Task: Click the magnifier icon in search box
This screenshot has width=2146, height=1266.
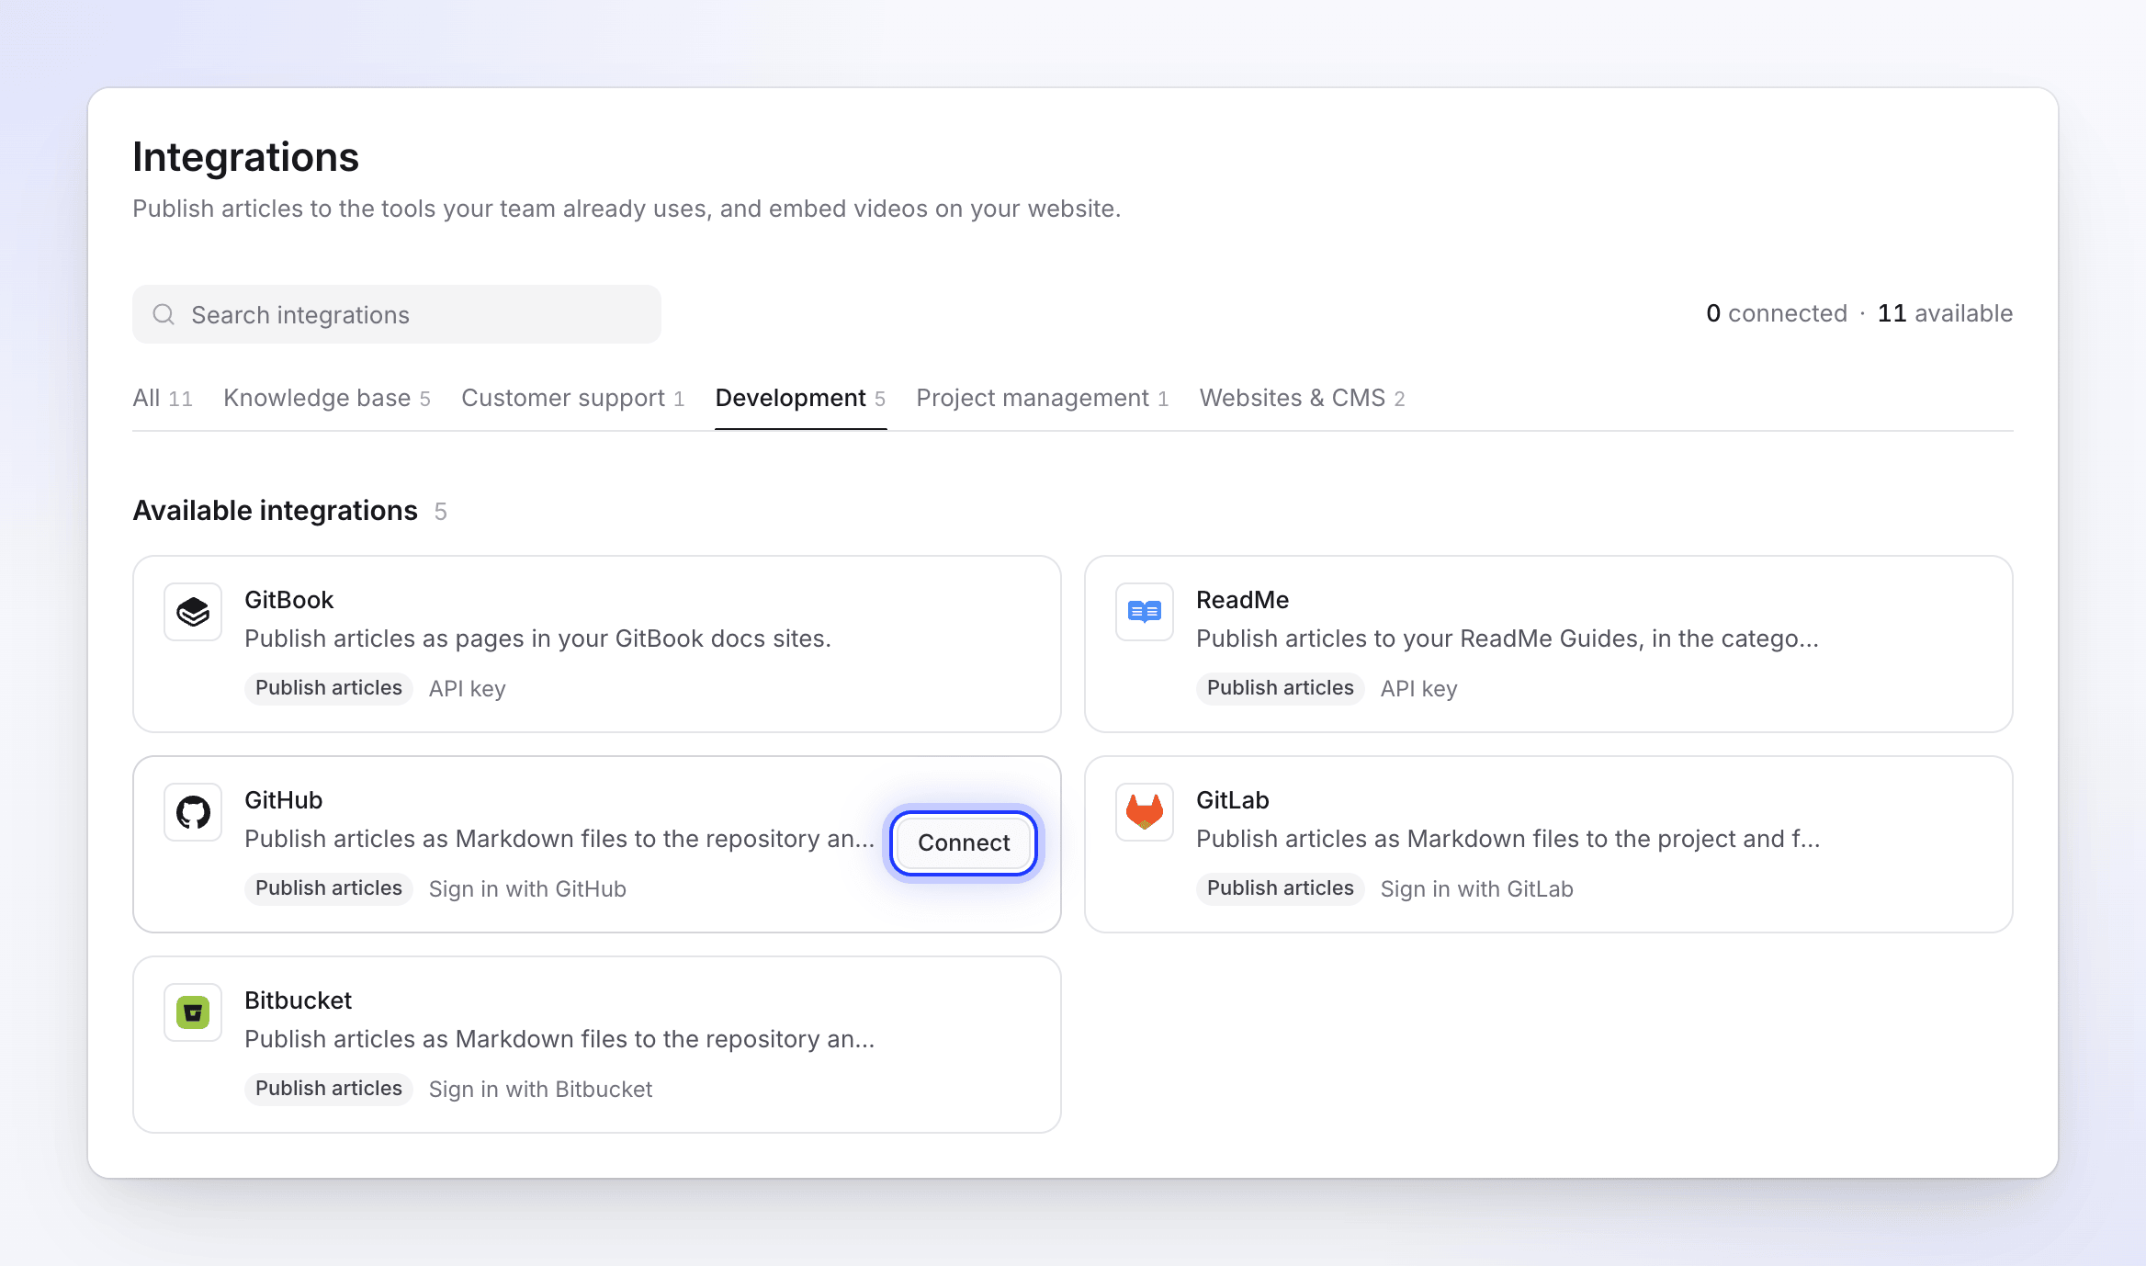Action: [164, 314]
